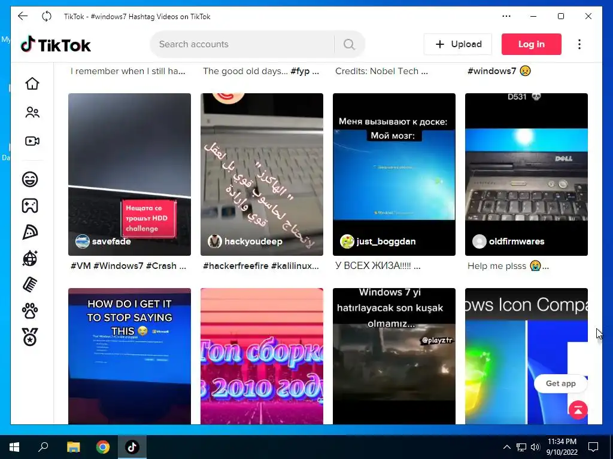
Task: Click the #windows7 hashtag with crying emoji
Action: pyautogui.click(x=492, y=71)
